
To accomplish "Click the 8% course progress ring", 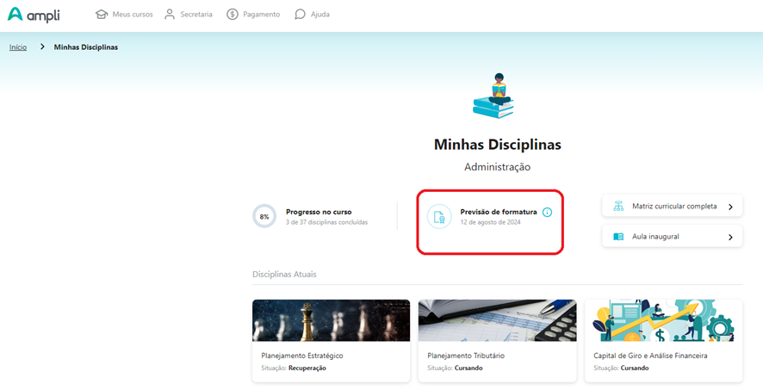I will tap(264, 216).
